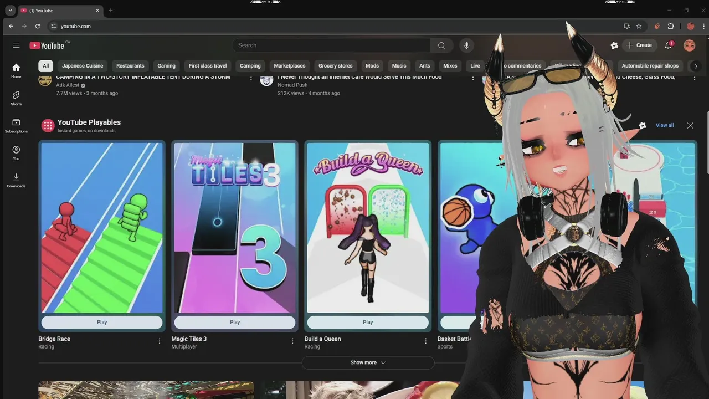Click the YouTube search field
709x399 pixels.
pos(331,45)
